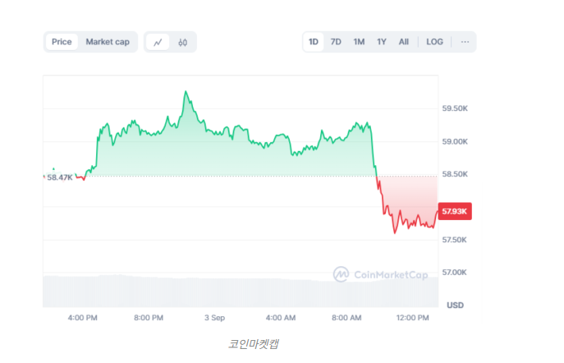Switch to the Market cap tab

[108, 42]
